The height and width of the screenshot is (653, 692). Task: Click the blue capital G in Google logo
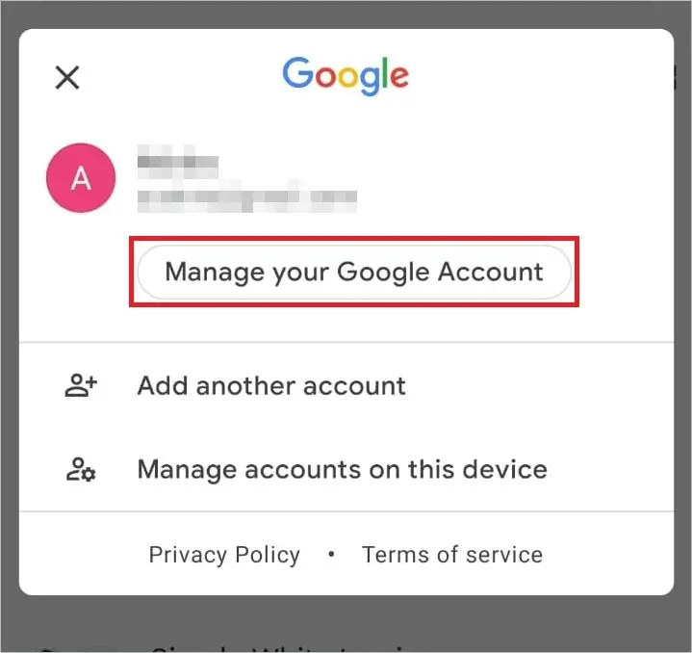point(298,73)
